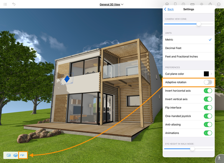
Task: Open the project list sidebar icon
Action: (5, 4)
